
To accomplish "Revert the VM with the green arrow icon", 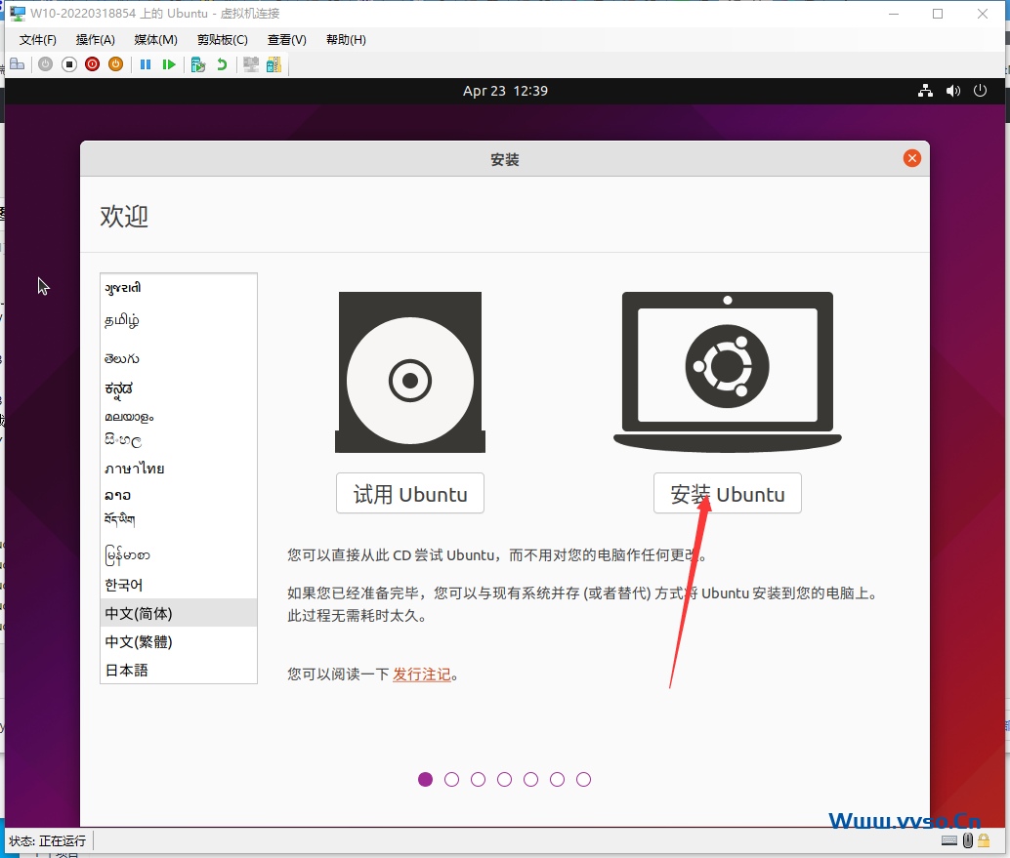I will (x=222, y=63).
